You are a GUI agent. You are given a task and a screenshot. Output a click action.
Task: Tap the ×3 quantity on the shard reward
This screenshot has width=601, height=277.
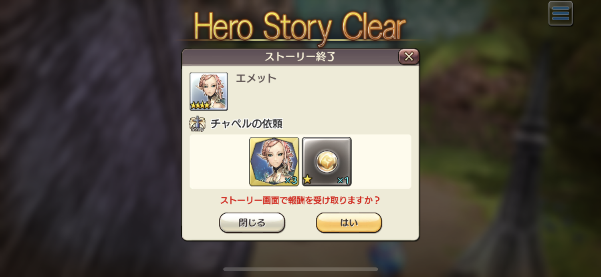(x=290, y=181)
